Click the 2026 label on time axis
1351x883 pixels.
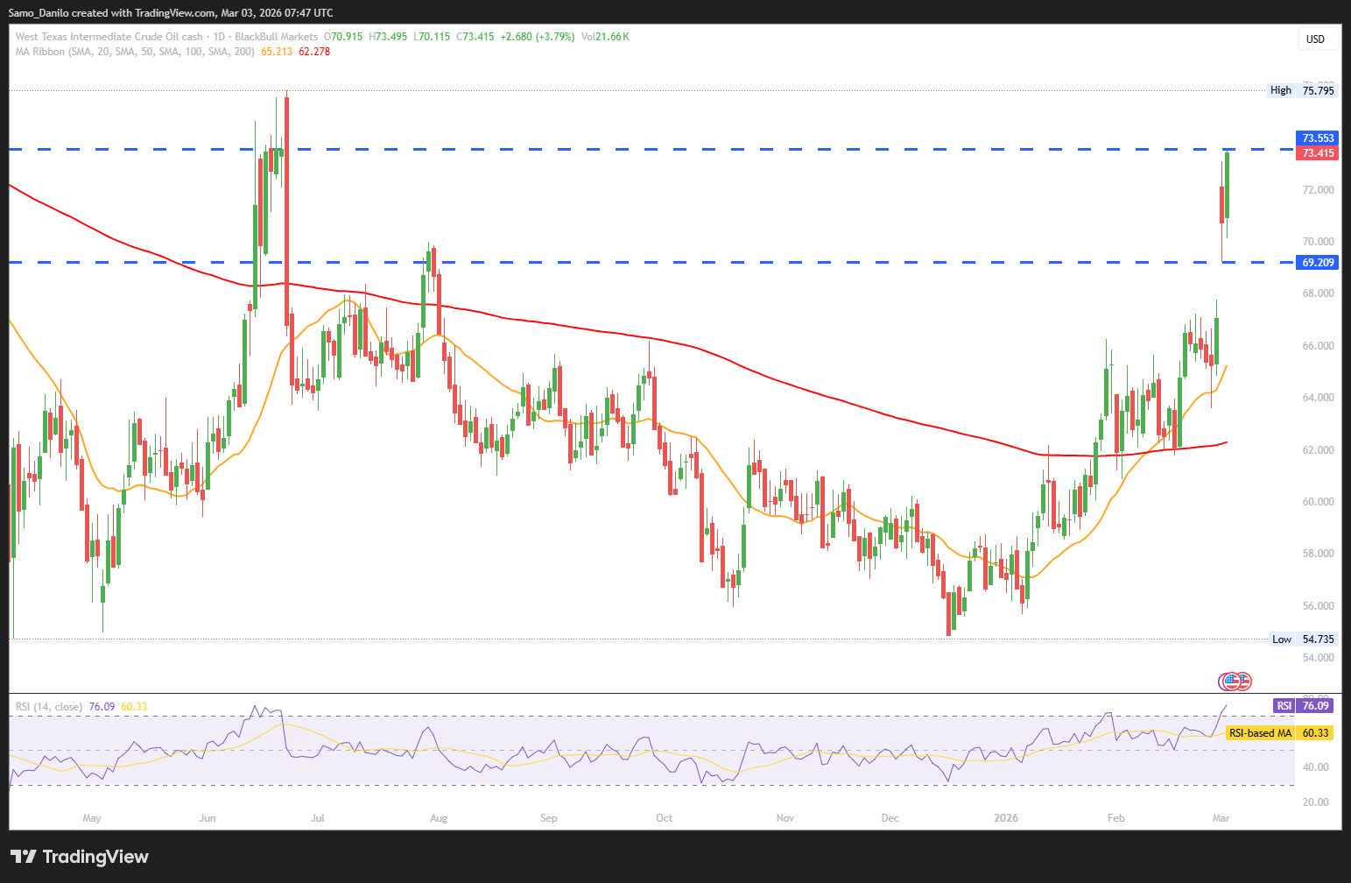coord(1006,818)
